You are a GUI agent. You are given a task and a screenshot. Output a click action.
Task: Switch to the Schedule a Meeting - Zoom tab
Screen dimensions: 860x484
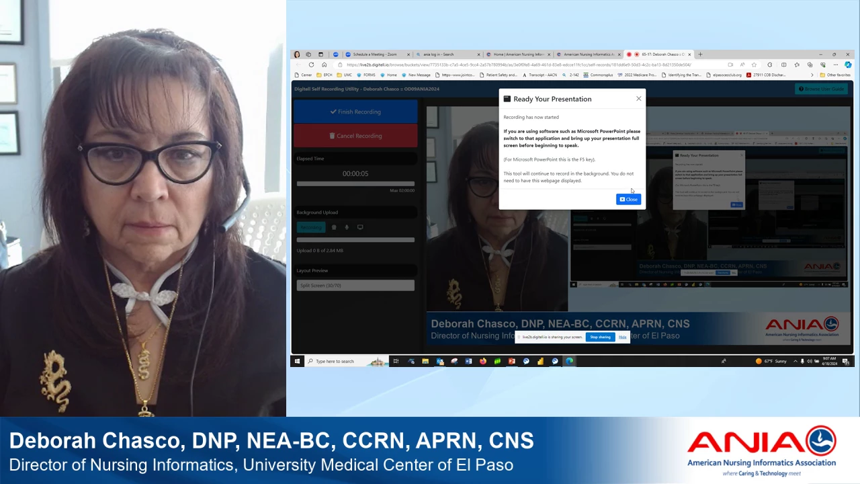[x=375, y=54]
